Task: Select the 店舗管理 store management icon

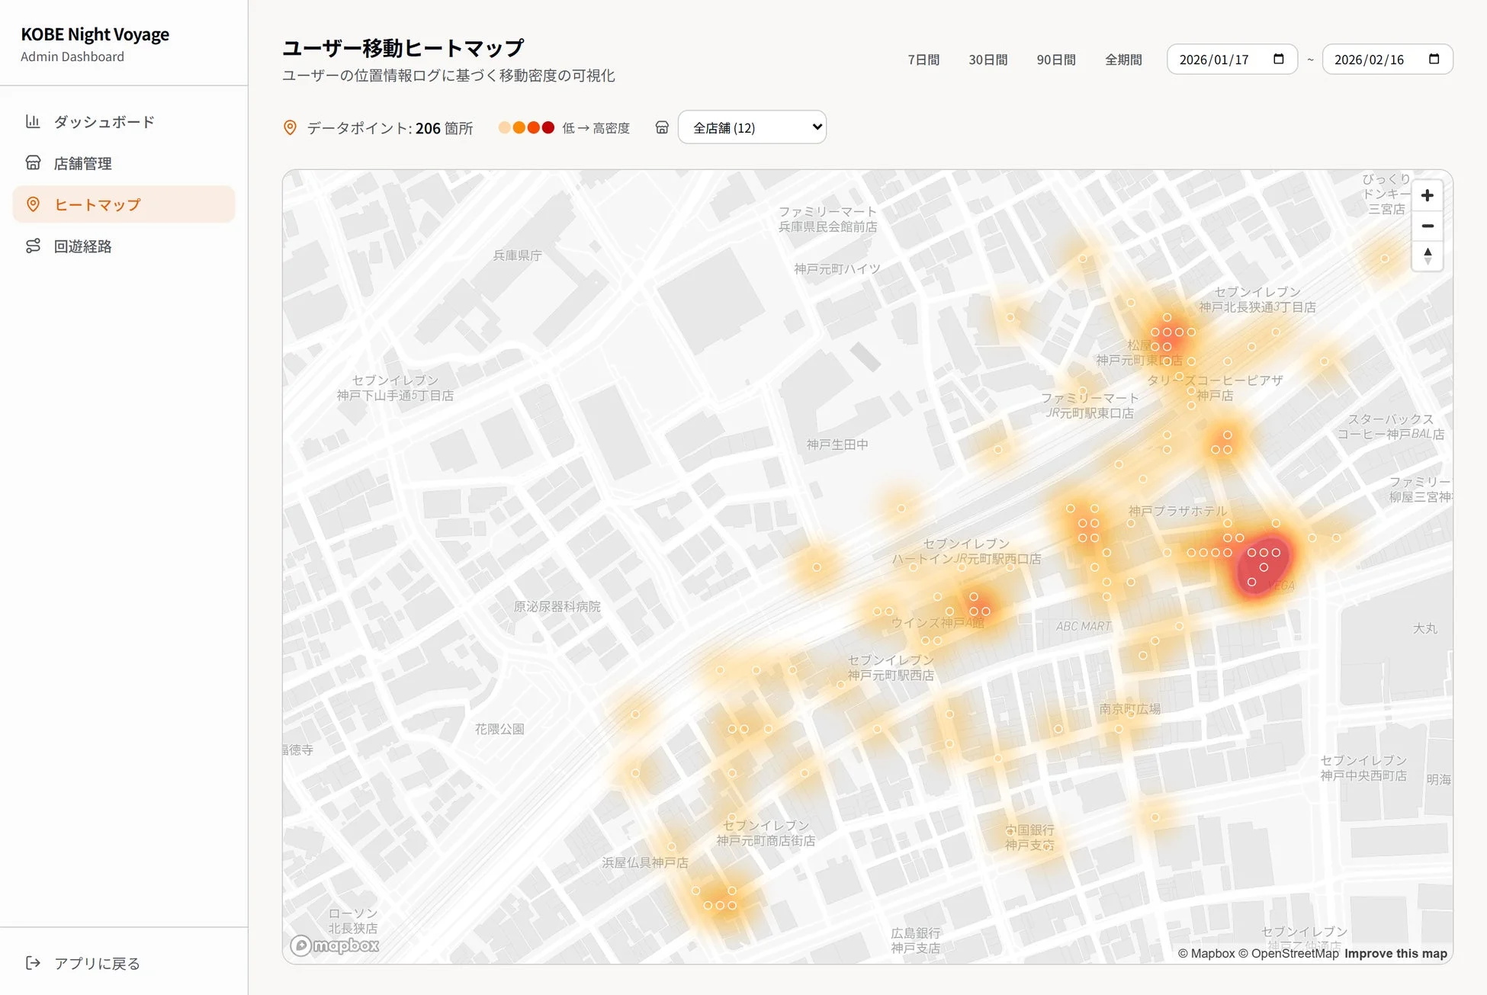Action: coord(34,162)
